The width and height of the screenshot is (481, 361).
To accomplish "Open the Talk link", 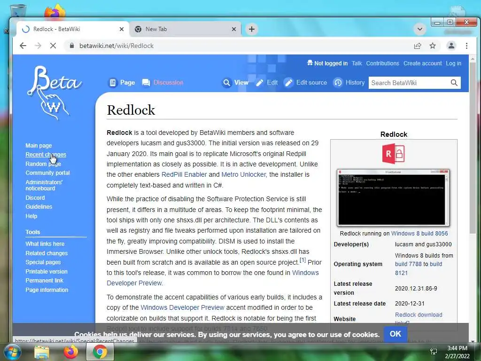I will coord(357,63).
